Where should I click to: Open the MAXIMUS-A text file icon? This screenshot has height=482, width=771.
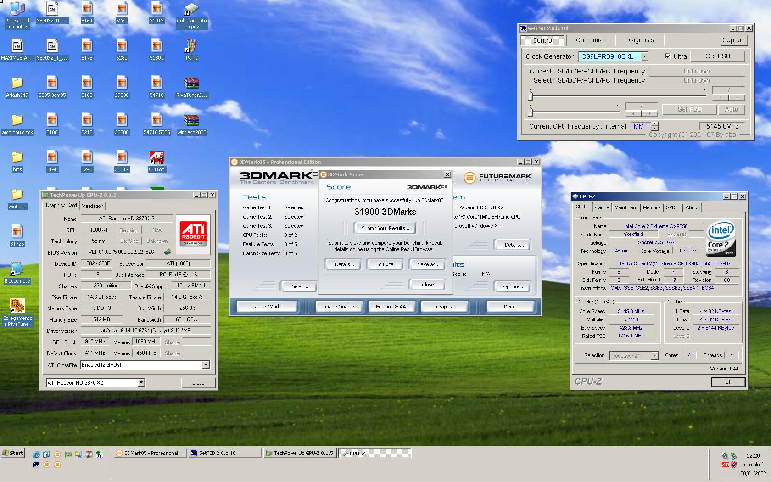pos(17,50)
